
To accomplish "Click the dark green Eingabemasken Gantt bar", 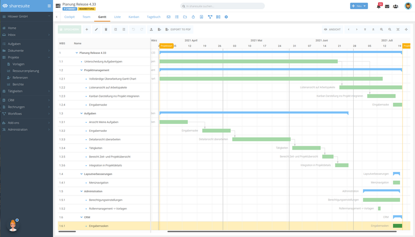I will [x=398, y=226].
